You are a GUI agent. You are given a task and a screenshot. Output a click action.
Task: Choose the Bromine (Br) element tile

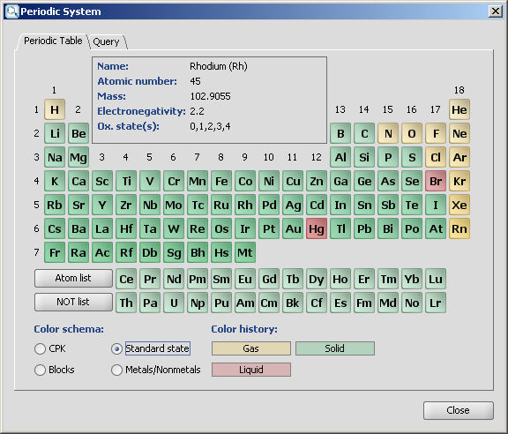coord(436,181)
